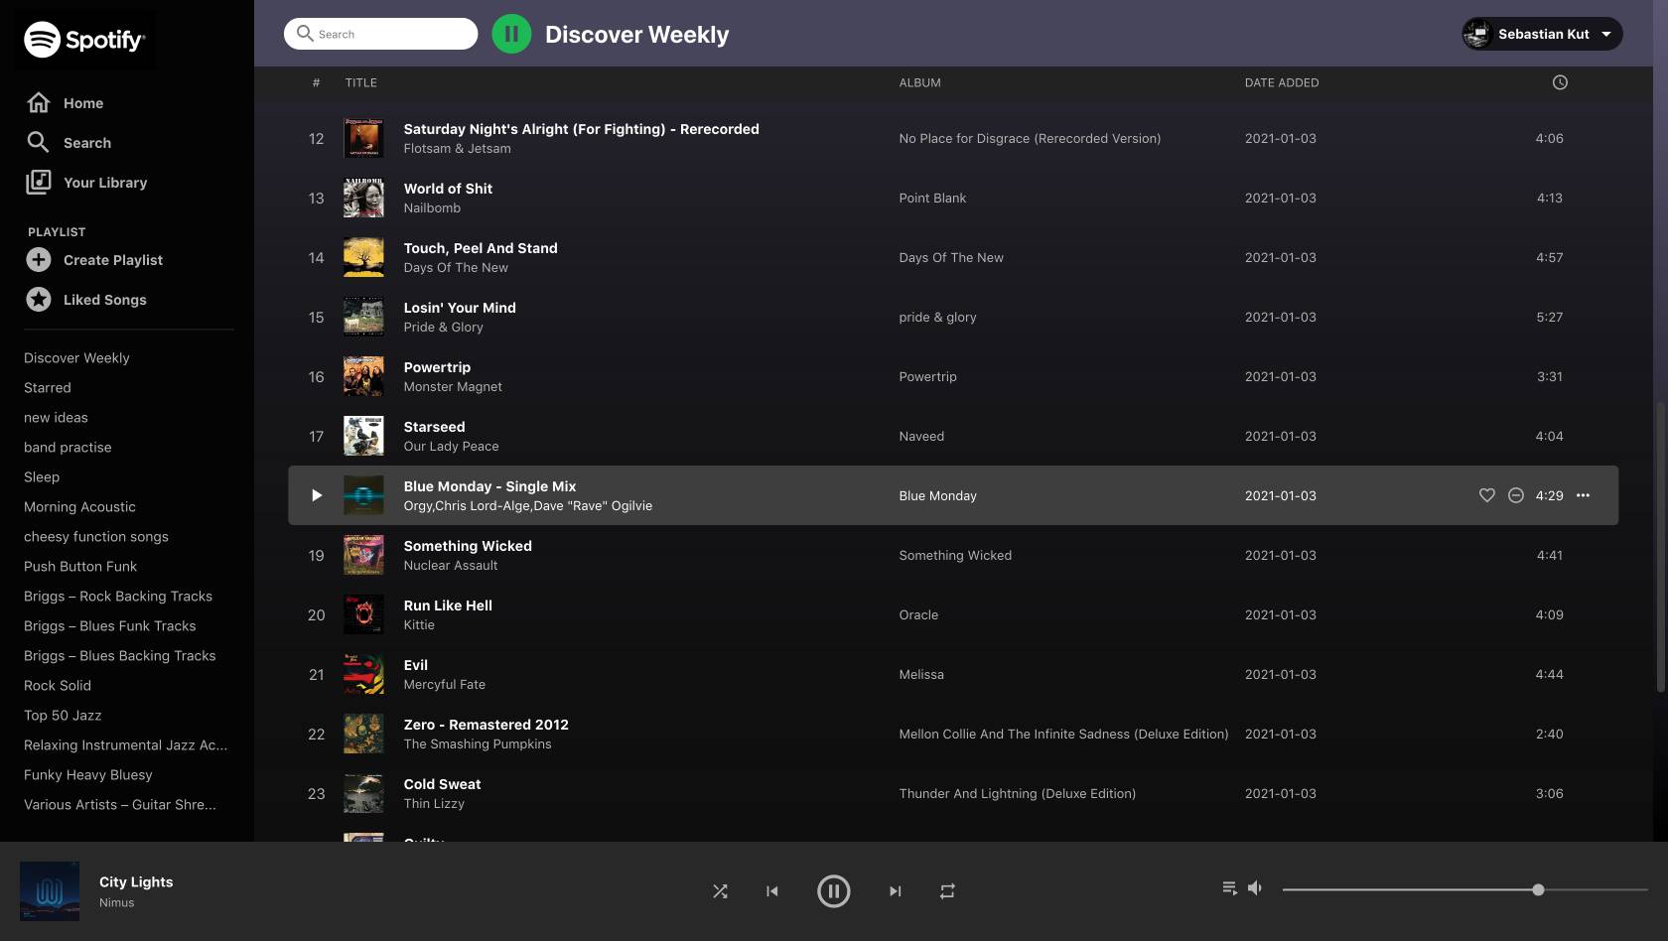Like Blue Monday with the heart icon
Viewport: 1668px width, 941px height.
1486,495
